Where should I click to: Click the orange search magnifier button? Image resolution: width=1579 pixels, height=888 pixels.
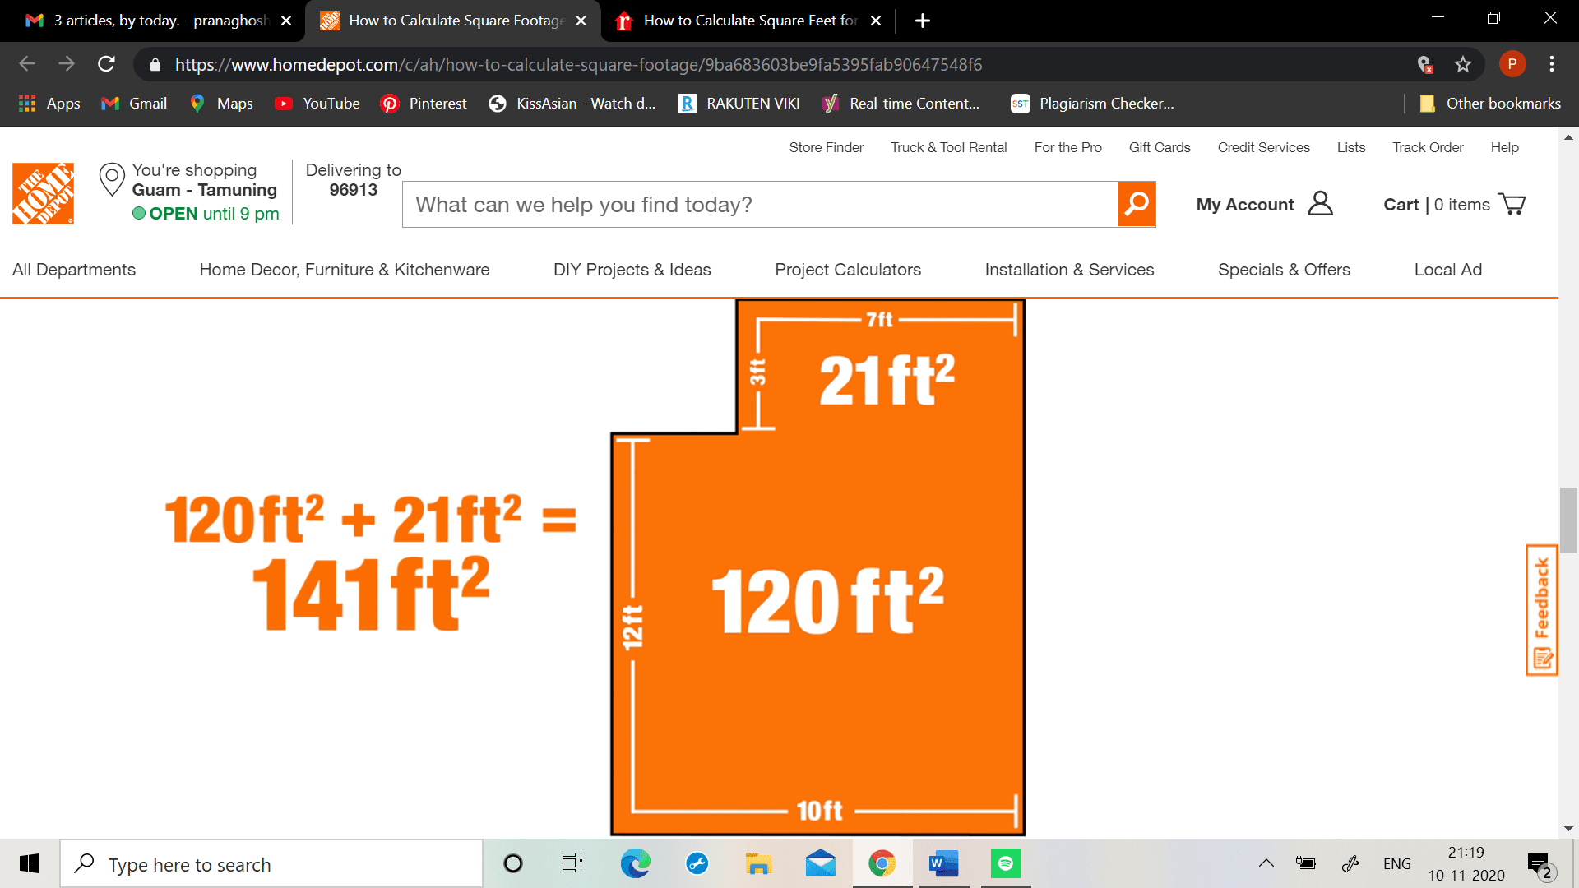[1137, 204]
